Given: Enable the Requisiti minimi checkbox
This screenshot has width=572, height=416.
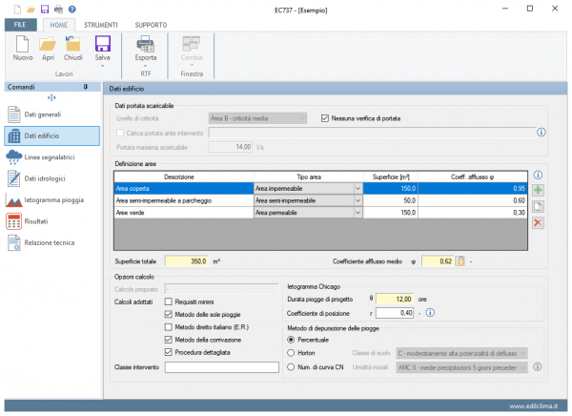Looking at the screenshot, I should 169,301.
